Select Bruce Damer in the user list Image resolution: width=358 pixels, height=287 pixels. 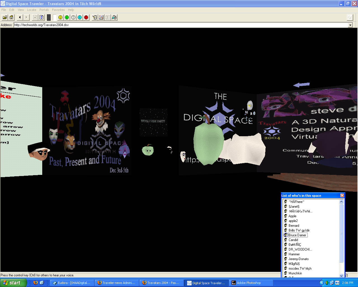click(x=298, y=235)
